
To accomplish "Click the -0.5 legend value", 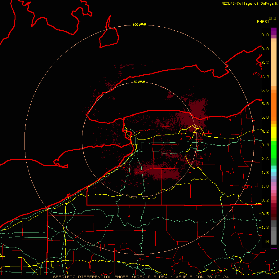I will click(x=264, y=214).
